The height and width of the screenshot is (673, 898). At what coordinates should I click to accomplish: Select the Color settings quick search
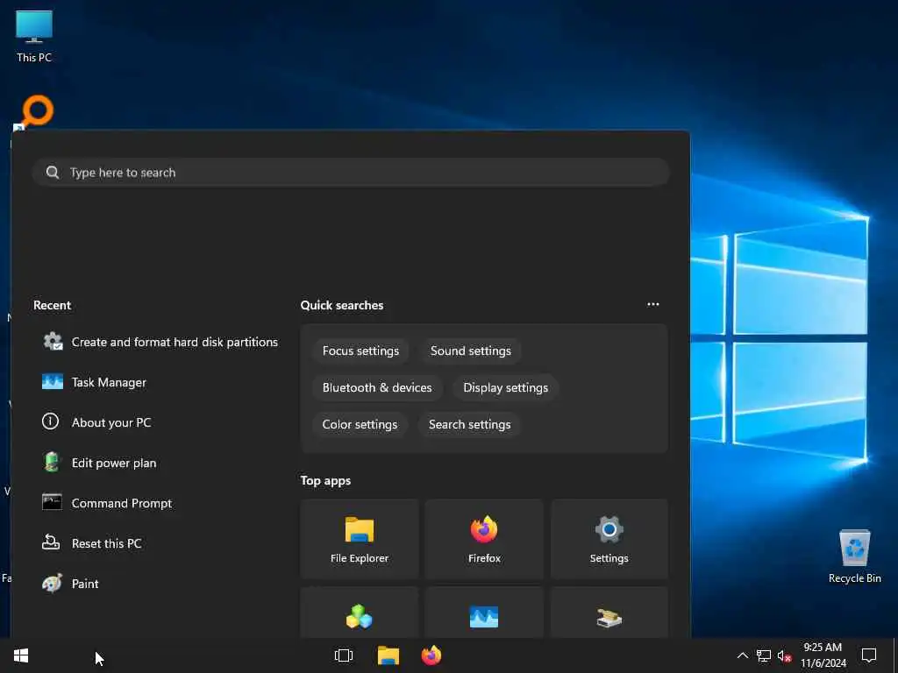(360, 424)
